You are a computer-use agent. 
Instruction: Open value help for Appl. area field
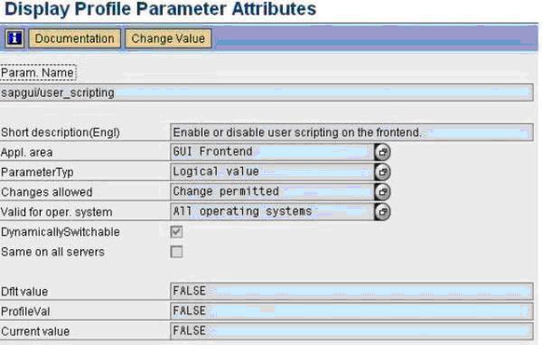coord(382,152)
